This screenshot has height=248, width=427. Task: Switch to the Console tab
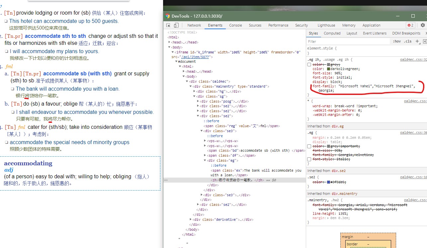[x=235, y=25]
